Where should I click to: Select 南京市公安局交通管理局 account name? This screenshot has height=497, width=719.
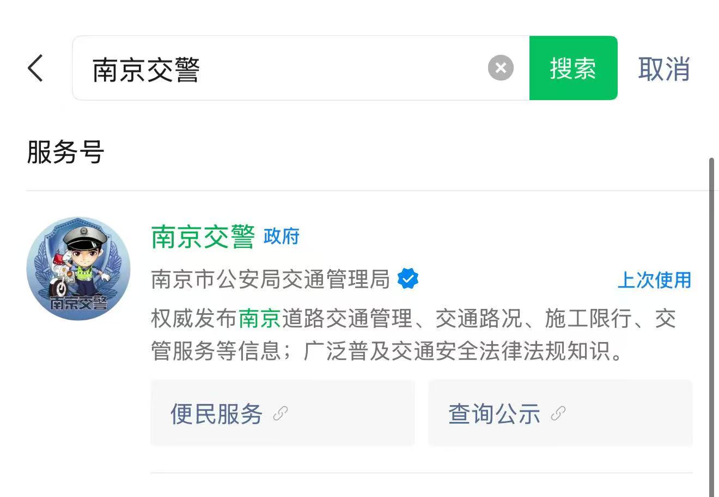(271, 279)
